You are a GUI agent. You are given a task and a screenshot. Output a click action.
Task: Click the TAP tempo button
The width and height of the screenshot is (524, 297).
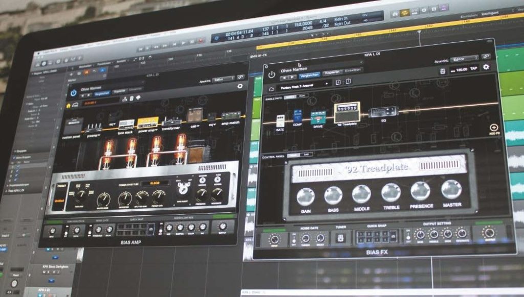pyautogui.click(x=473, y=68)
